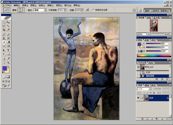Click the 图层复合 palette well tab
This screenshot has height=125, width=173.
165,11
